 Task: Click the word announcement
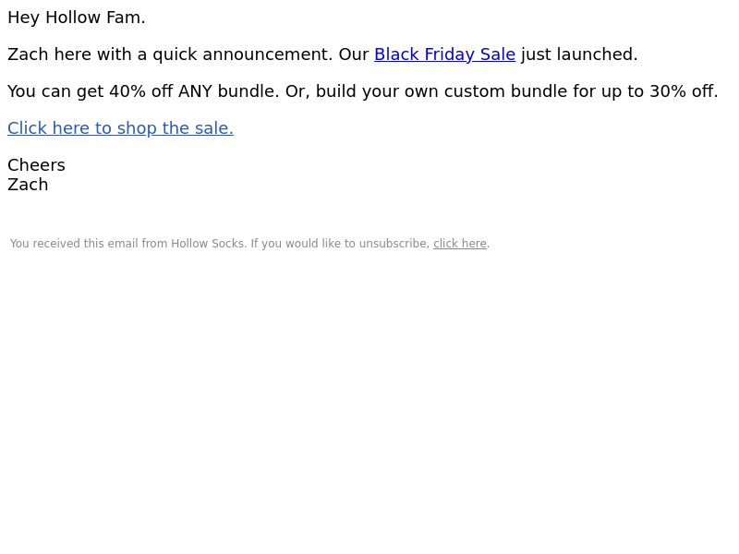click(x=267, y=54)
